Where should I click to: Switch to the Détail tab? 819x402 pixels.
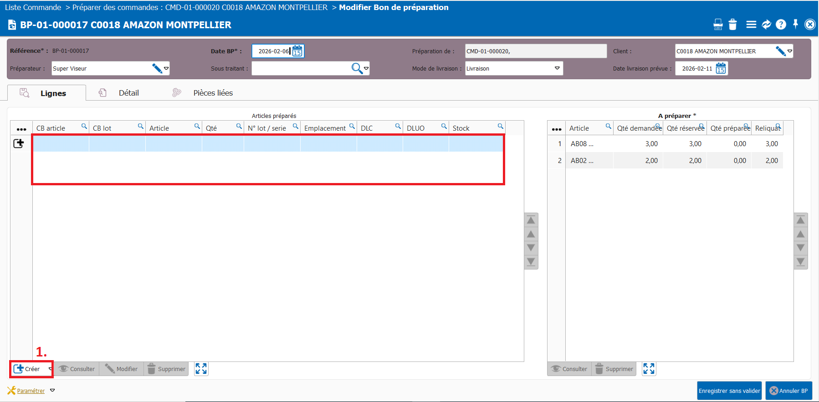(x=128, y=93)
